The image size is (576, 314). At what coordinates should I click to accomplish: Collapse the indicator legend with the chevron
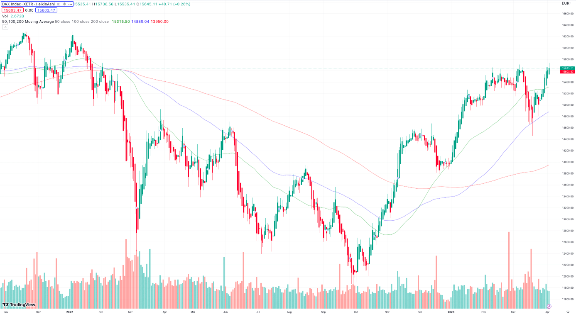pyautogui.click(x=5, y=27)
